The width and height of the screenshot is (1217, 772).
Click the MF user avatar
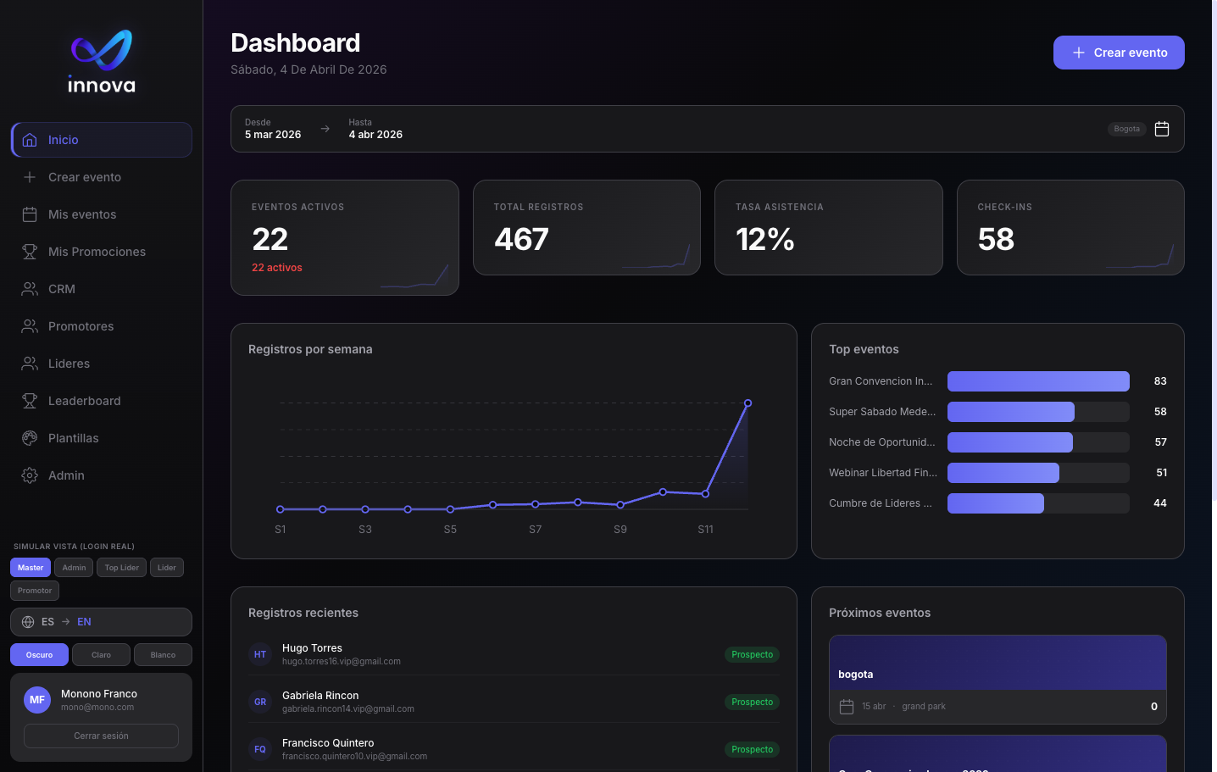tap(37, 700)
